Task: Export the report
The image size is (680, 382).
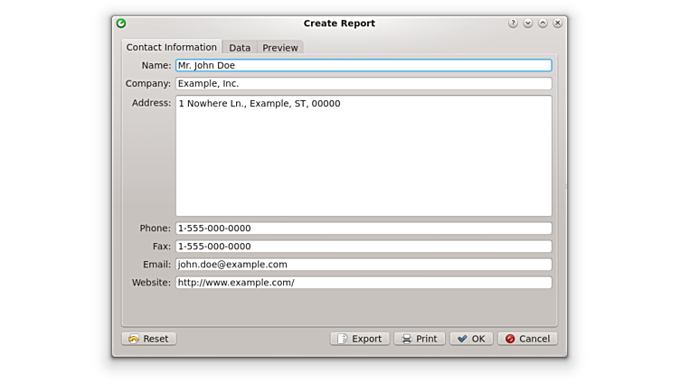Action: click(359, 339)
